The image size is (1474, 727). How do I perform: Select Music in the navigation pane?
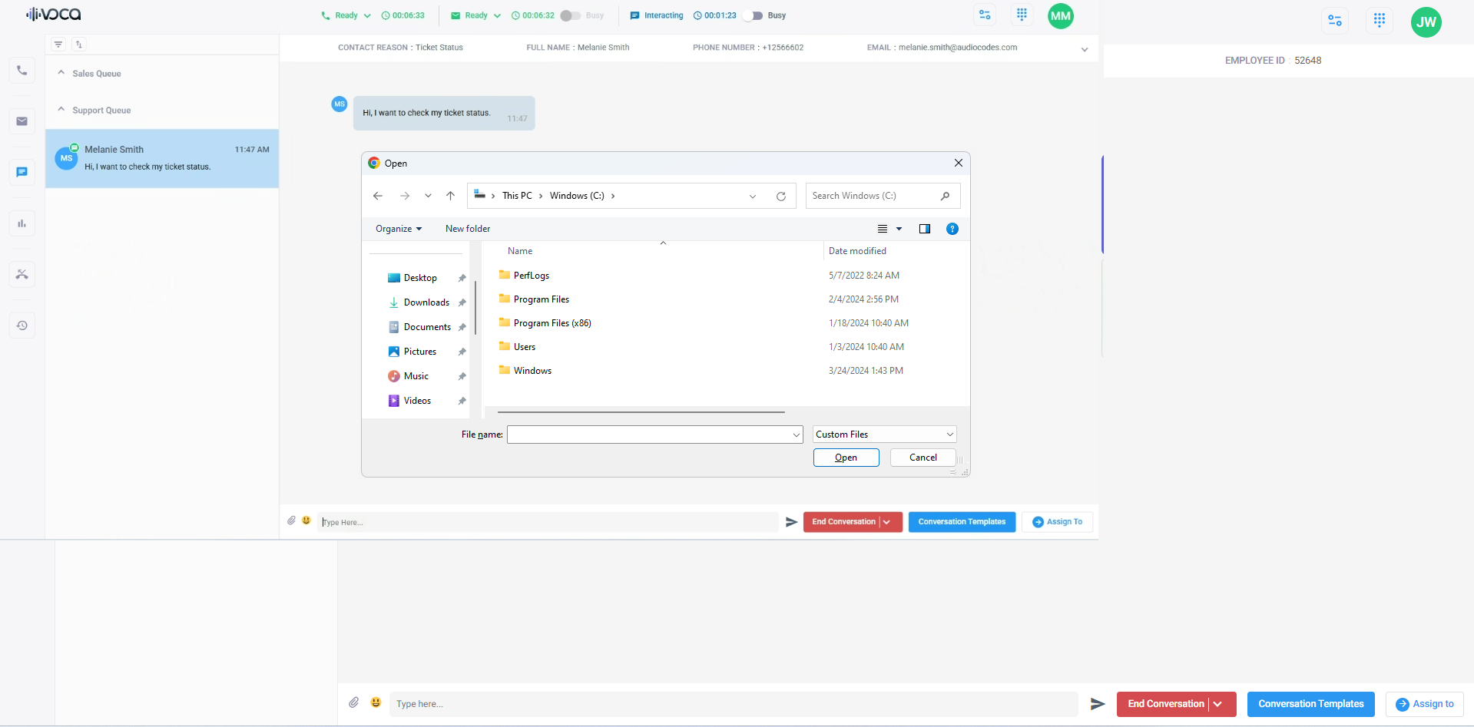coord(416,376)
